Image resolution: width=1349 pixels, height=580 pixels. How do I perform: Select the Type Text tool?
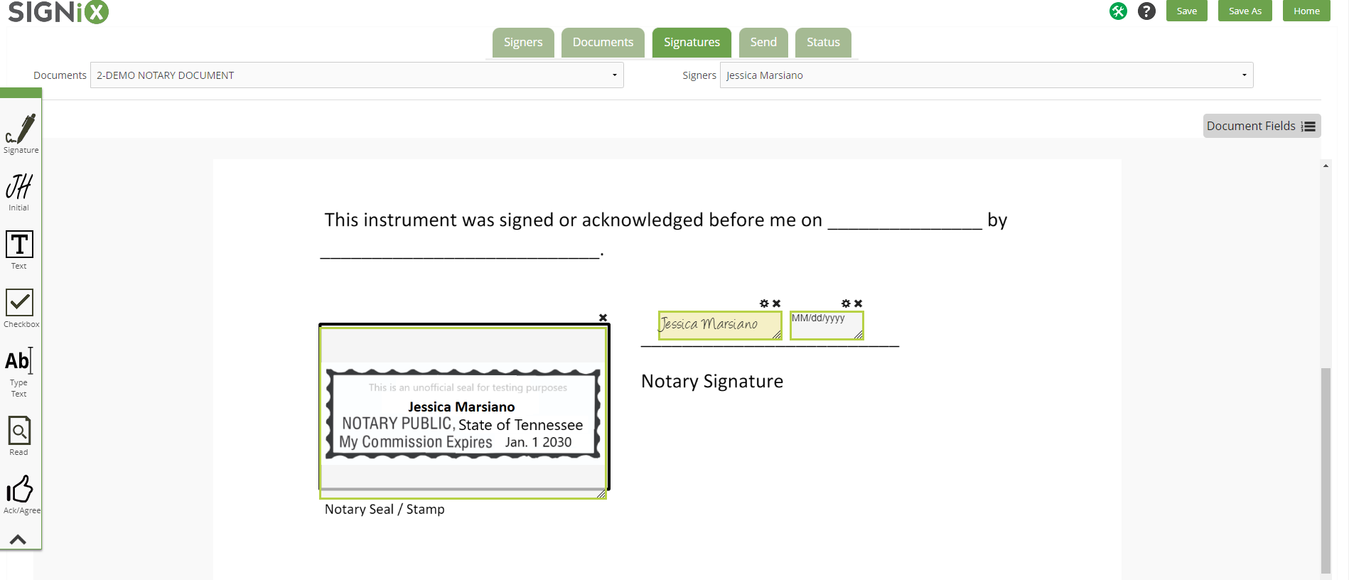(19, 372)
